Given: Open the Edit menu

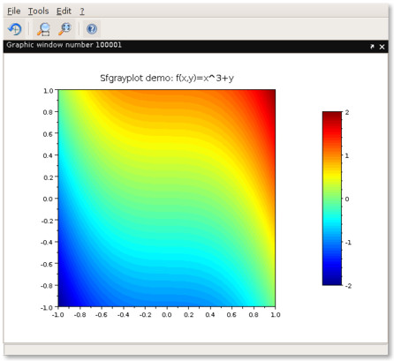Looking at the screenshot, I should click(64, 11).
